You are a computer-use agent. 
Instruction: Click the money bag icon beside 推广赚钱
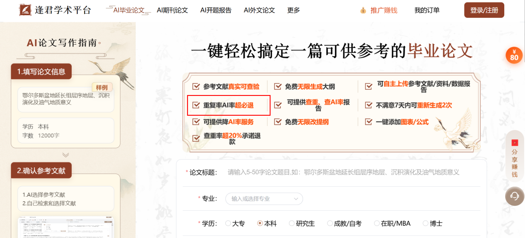363,10
